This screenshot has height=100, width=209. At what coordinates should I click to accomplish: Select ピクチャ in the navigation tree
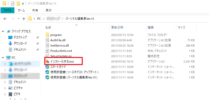point(18,88)
